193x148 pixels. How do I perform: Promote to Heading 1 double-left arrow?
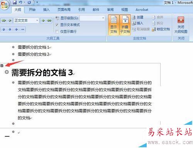(x=4, y=20)
